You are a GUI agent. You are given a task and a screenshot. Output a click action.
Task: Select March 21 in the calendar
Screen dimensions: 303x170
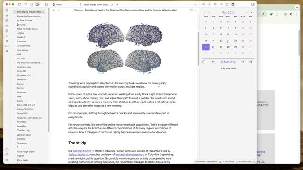[228, 41]
